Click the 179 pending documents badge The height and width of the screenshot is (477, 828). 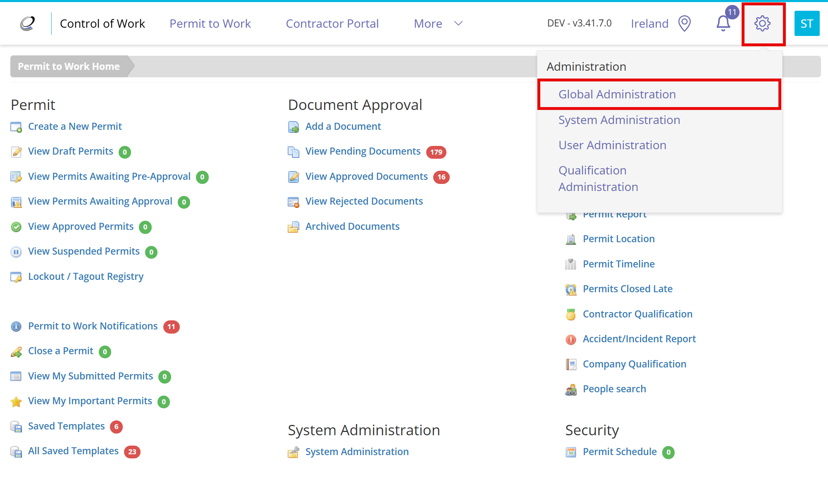coord(436,152)
